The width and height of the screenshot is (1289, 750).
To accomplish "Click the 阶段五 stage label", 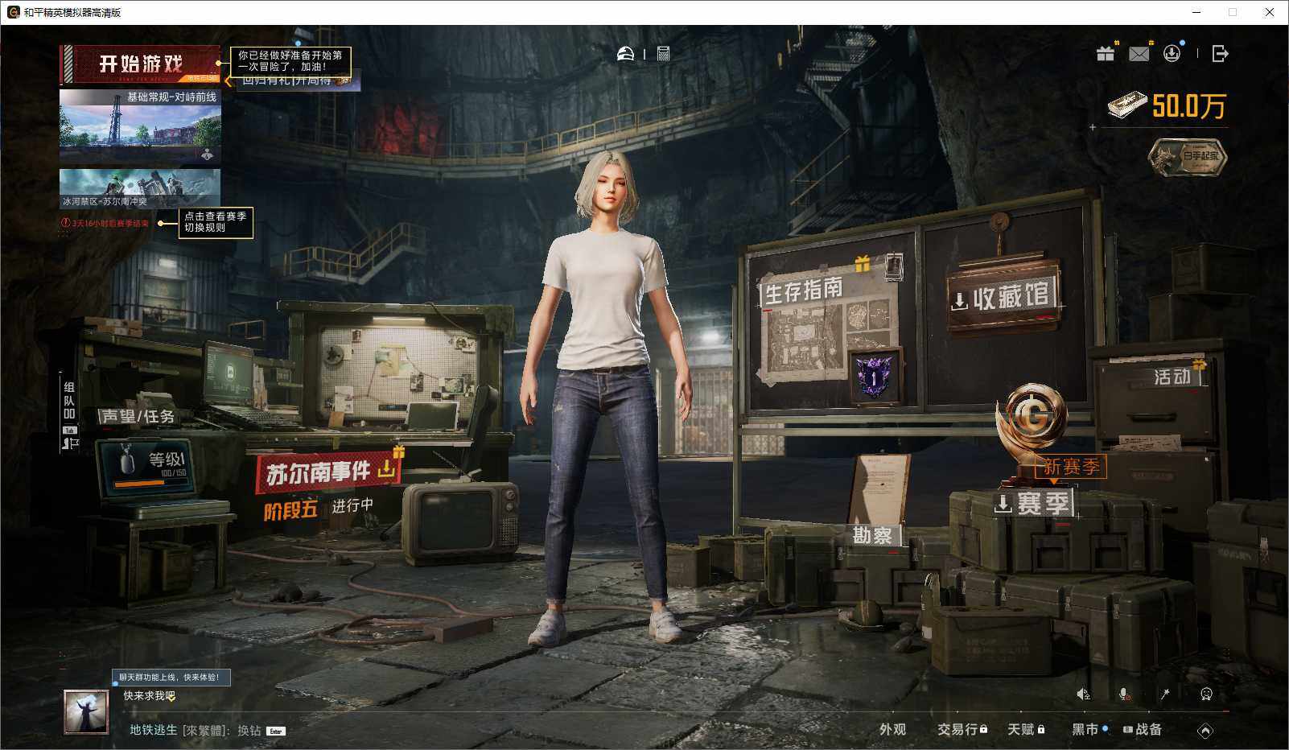I will pyautogui.click(x=290, y=510).
